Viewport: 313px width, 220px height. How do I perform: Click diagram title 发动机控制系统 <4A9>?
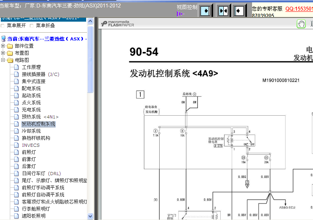[x=174, y=73]
